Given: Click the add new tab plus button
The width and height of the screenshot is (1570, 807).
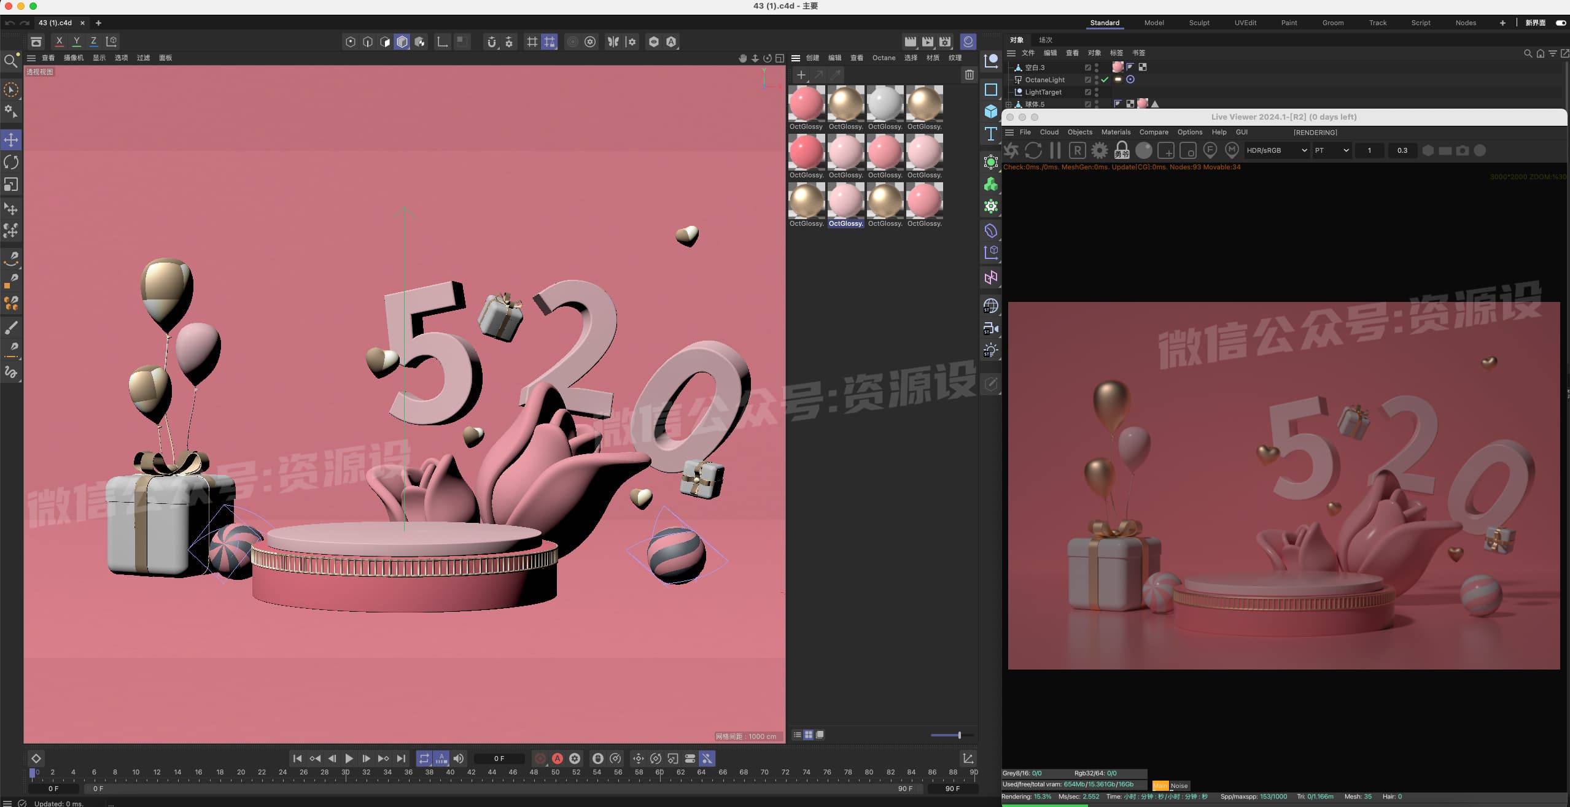Looking at the screenshot, I should 98,23.
